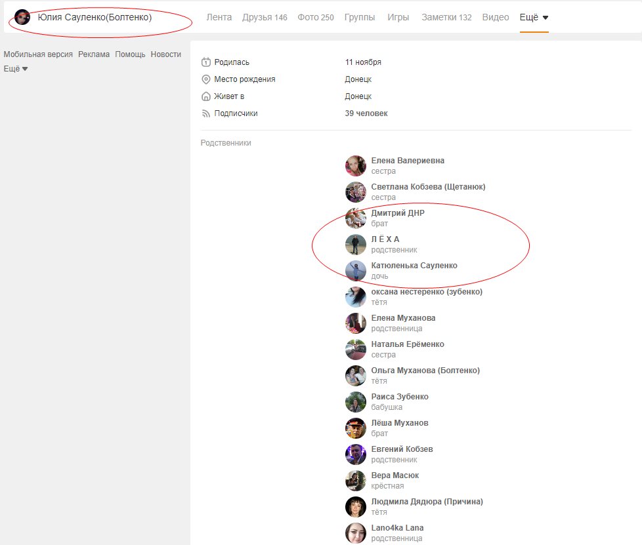Switch to the Лента tab
This screenshot has height=545, width=642.
[x=219, y=17]
